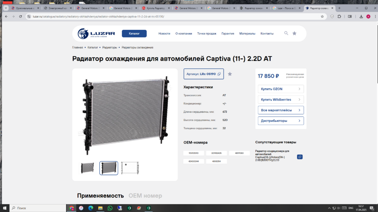Go back in browser history
This screenshot has height=212, width=378.
6,16
